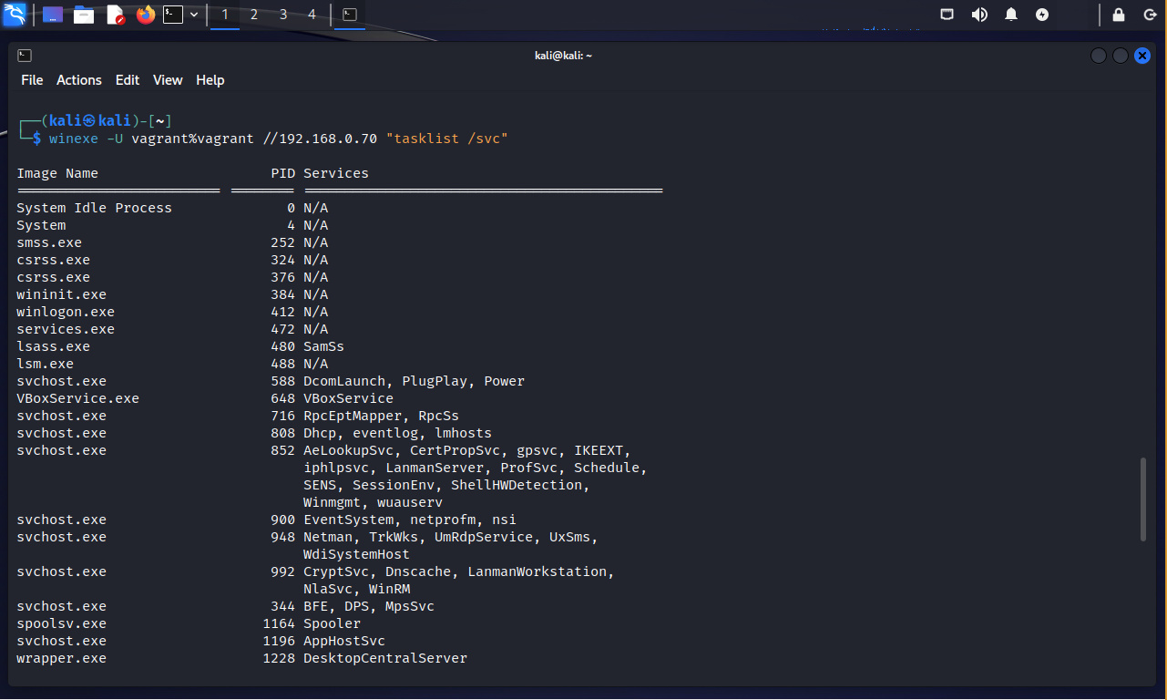Click the terminal vertical scrollbar handle
1167x700 pixels.
[x=1143, y=499]
